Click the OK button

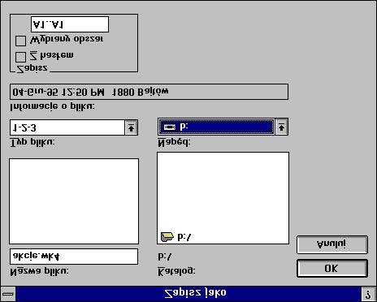tap(332, 268)
